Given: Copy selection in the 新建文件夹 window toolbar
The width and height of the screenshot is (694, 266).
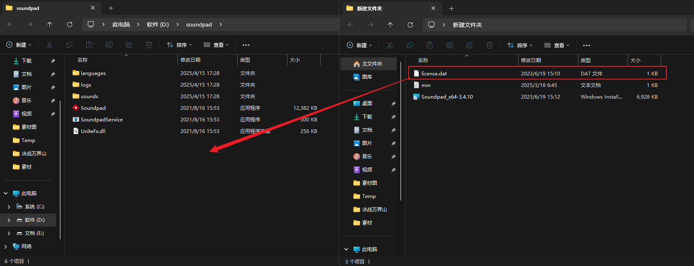Looking at the screenshot, I should point(410,45).
